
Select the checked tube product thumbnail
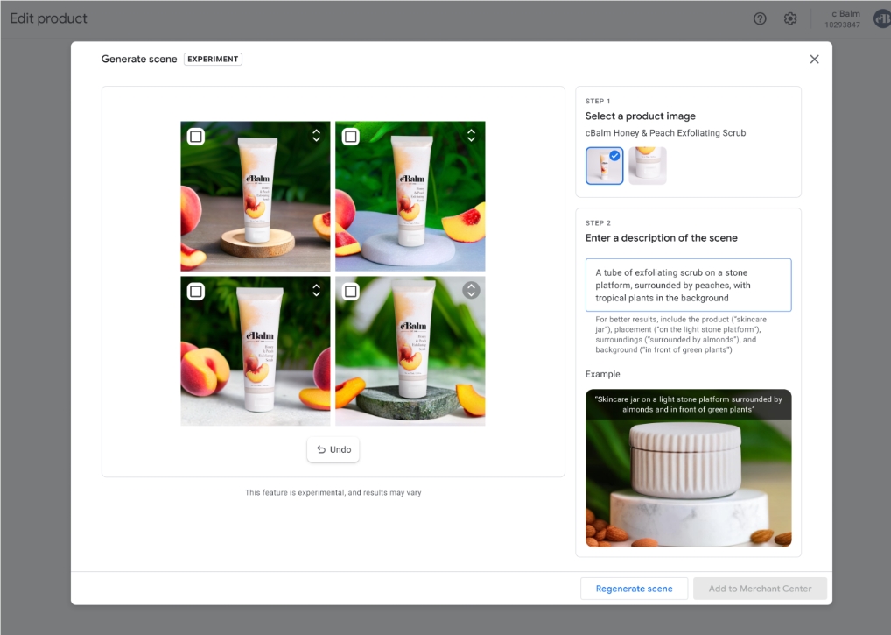tap(605, 166)
